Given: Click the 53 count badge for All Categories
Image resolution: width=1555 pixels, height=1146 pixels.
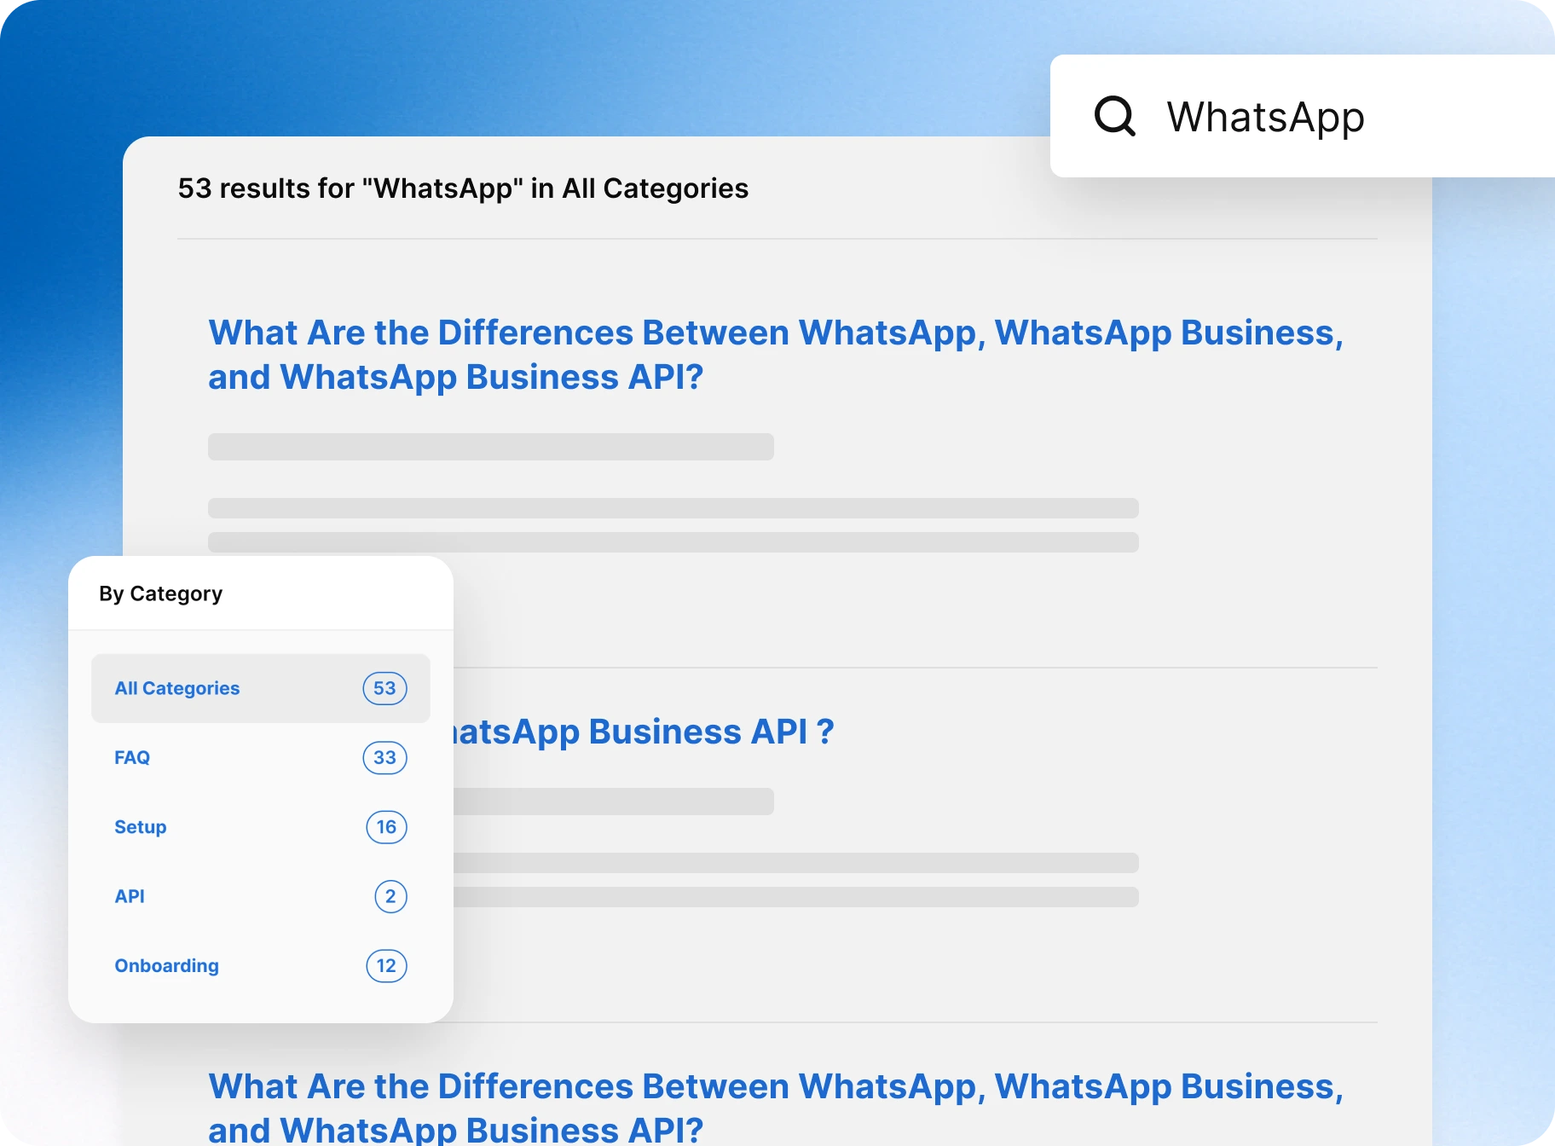Looking at the screenshot, I should coord(384,688).
